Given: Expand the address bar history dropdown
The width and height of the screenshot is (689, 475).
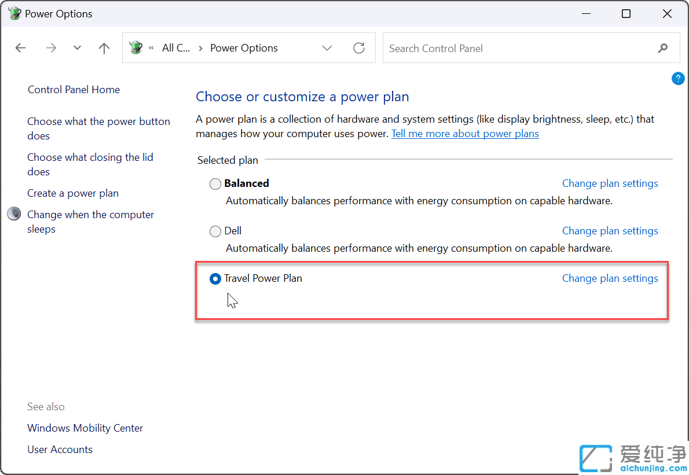Looking at the screenshot, I should [x=327, y=48].
